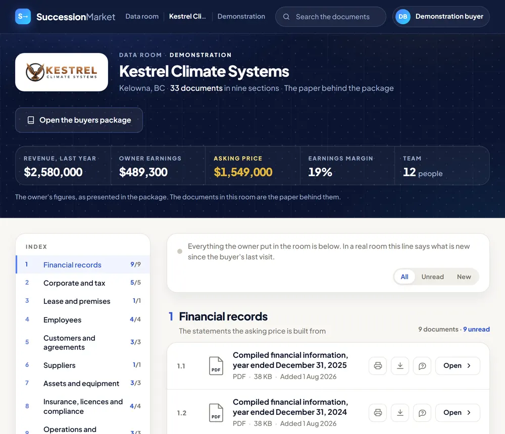Focus the Search the documents field
Image resolution: width=505 pixels, height=434 pixels.
331,17
